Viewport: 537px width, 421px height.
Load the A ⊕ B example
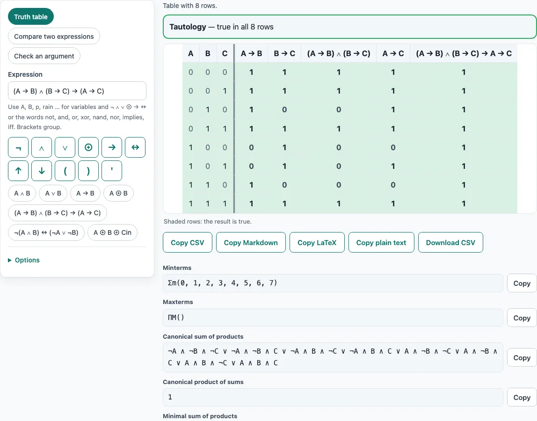pyautogui.click(x=118, y=193)
